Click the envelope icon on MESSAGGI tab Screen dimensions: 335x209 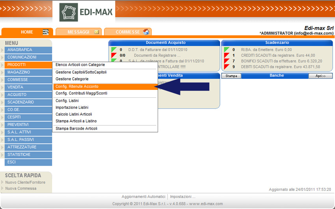coord(97,32)
